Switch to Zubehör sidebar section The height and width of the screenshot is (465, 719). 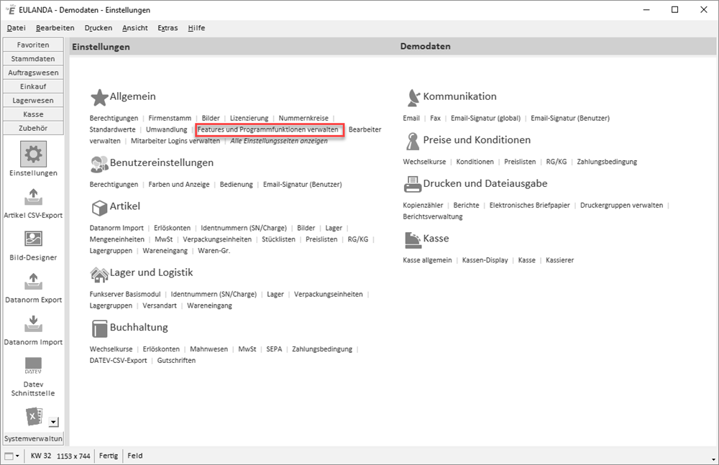(33, 128)
